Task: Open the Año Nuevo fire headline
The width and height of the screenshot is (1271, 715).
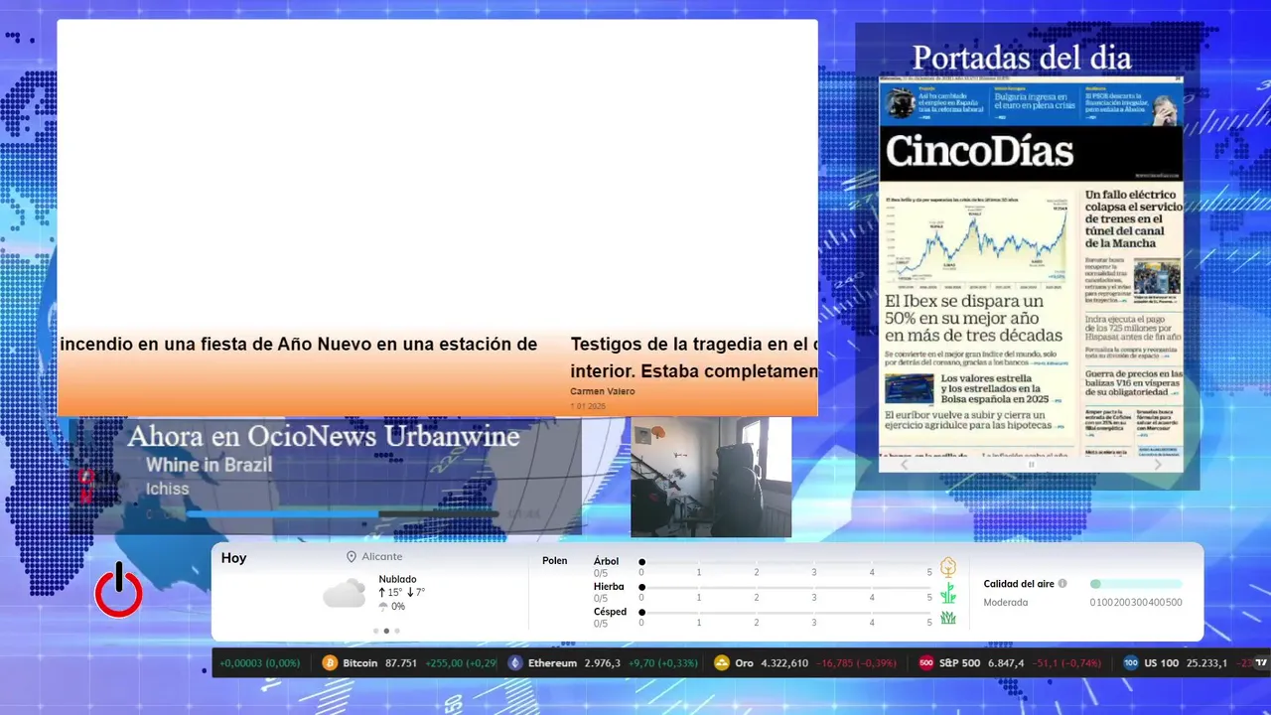Action: (x=298, y=345)
